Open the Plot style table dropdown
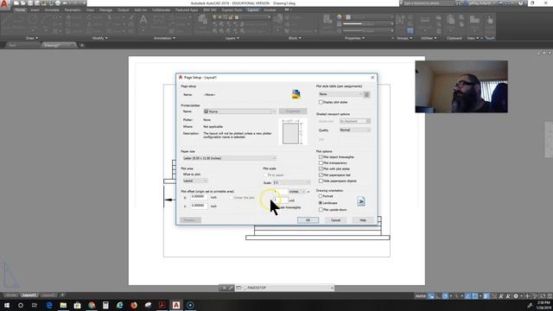 [340, 94]
